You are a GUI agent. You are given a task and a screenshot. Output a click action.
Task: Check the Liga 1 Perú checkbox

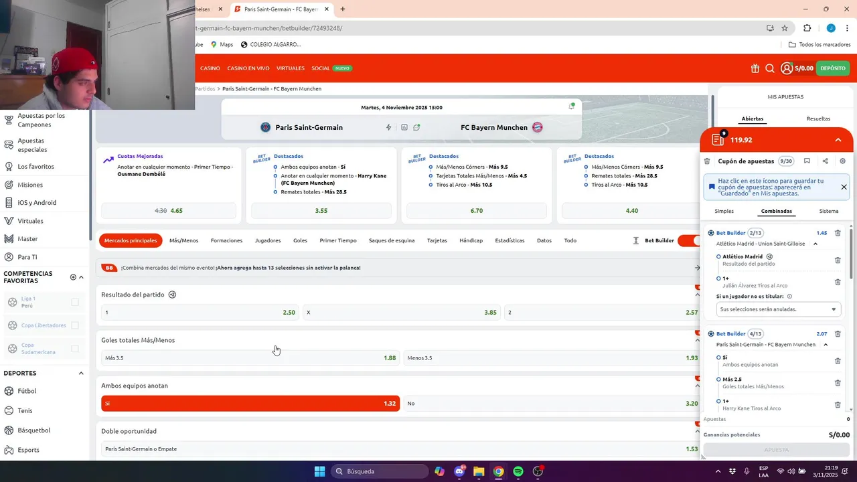point(75,302)
